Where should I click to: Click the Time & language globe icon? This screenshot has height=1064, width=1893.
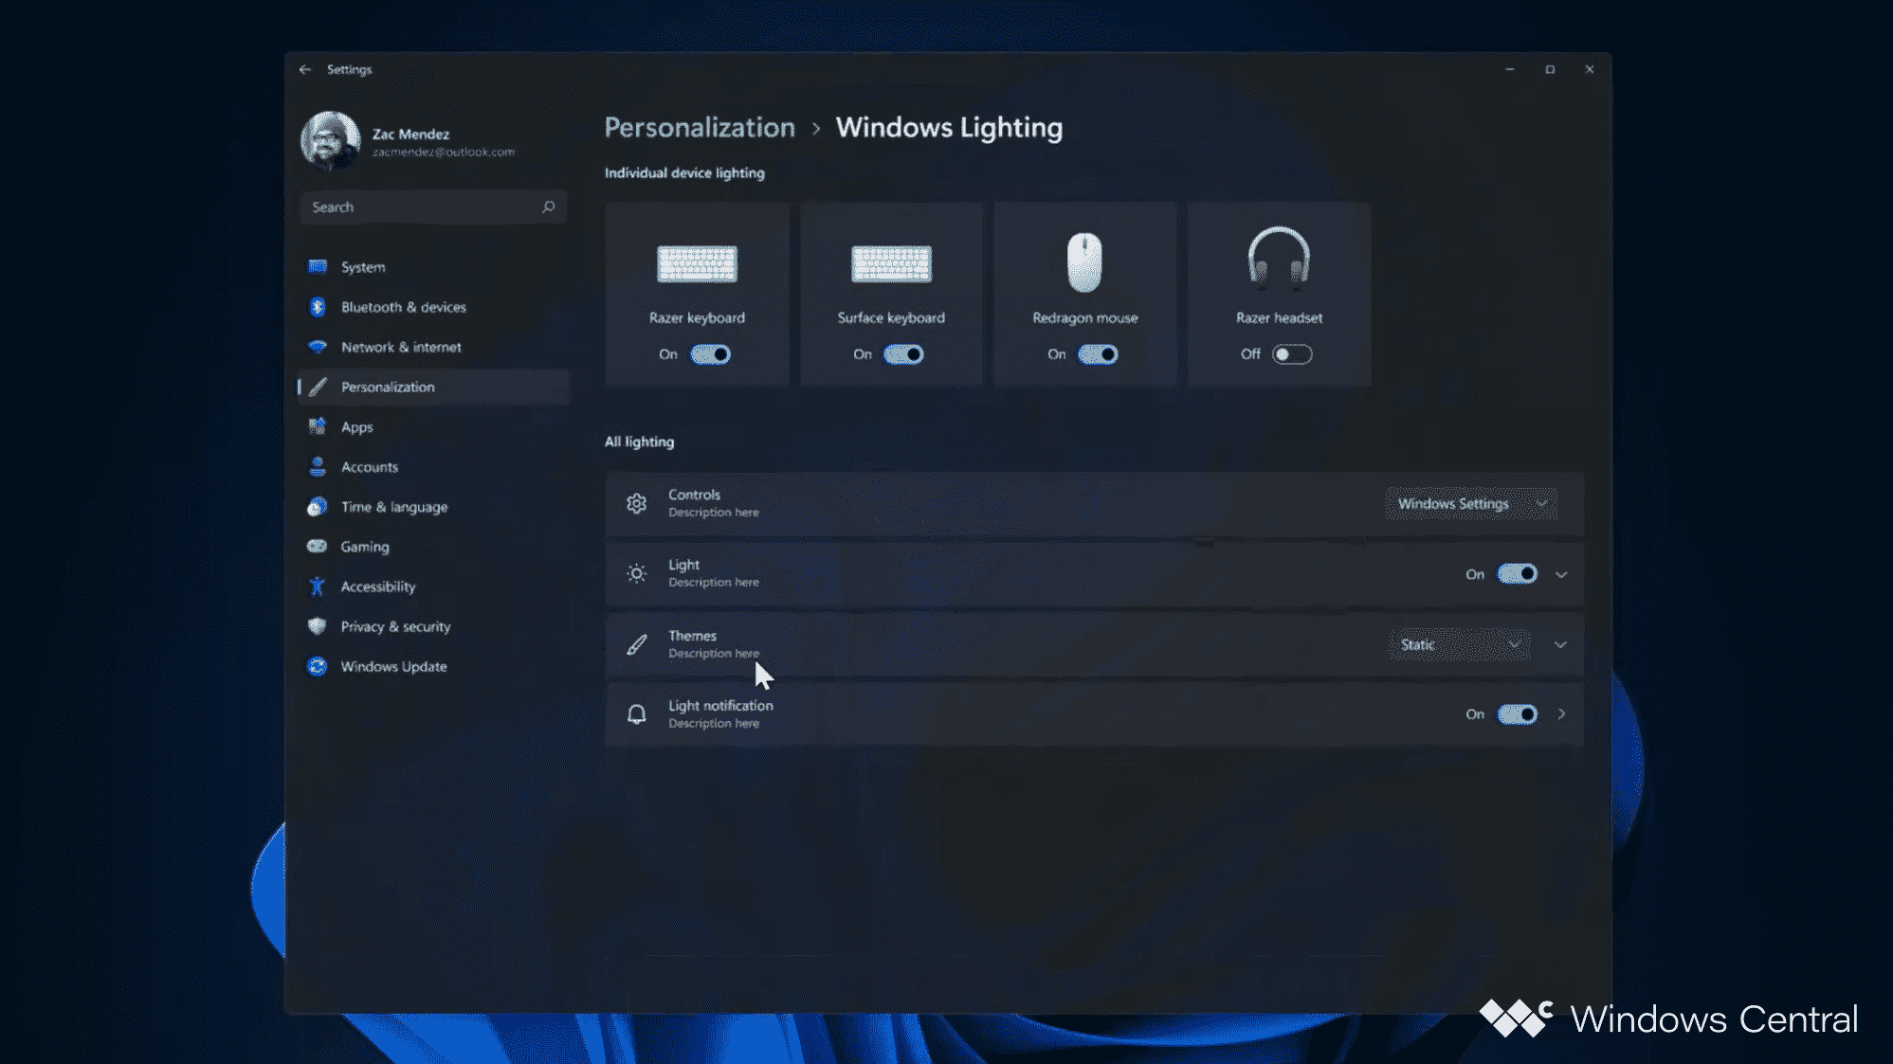318,507
